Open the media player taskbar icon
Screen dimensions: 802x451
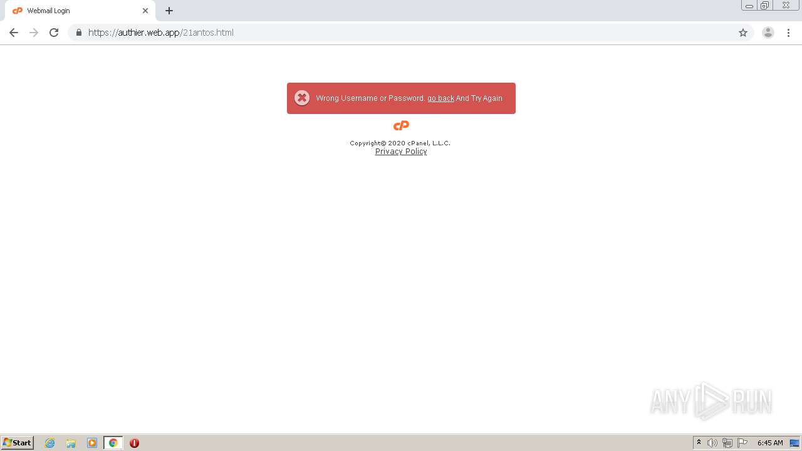click(92, 443)
